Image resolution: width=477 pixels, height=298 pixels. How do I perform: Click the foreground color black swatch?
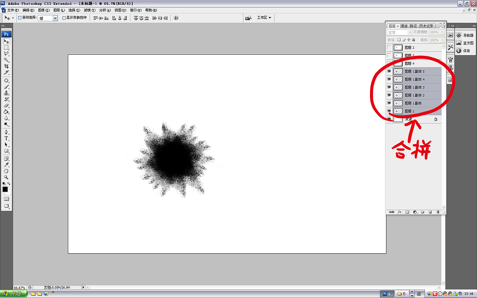5,189
